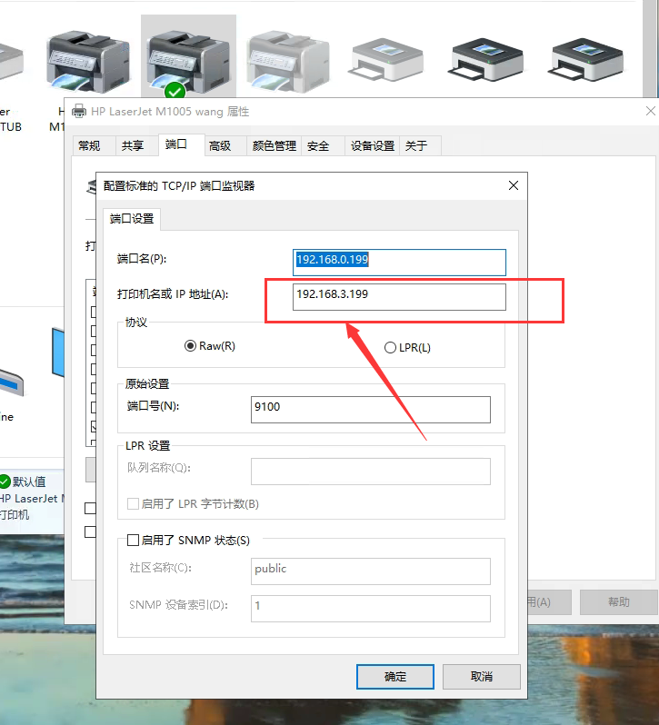Image resolution: width=659 pixels, height=725 pixels.
Task: Click the port name field 192.168.0.199
Action: pos(399,263)
